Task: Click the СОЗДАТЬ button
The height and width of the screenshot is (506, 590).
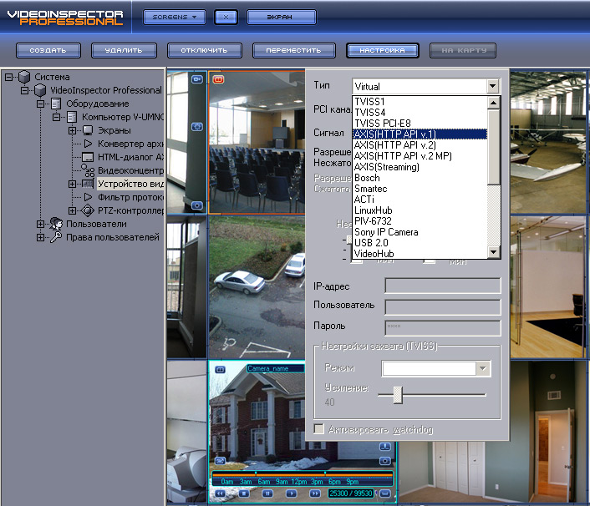Action: (48, 50)
